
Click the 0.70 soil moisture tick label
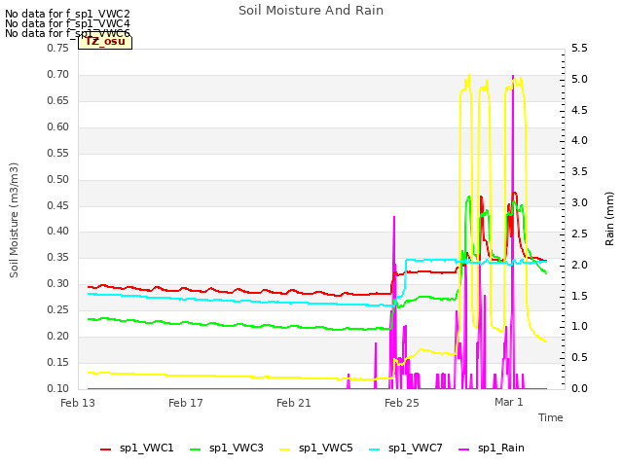point(58,75)
